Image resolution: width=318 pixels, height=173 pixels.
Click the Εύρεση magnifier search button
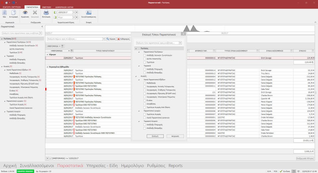pos(111,39)
